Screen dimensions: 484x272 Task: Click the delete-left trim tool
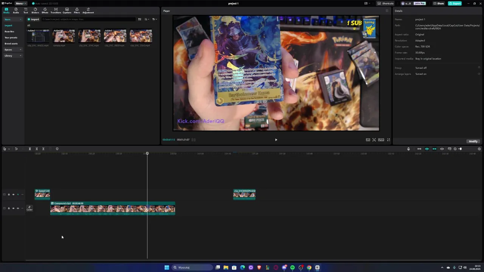point(37,149)
